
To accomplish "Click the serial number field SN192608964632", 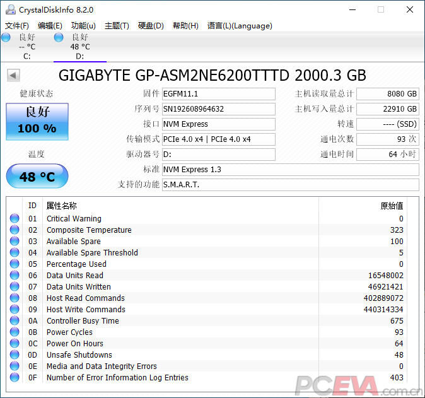I will tap(218, 109).
